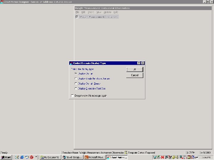Click the Coded Domain dialog title icon
Viewport: 214px width, 160px height.
[x=71, y=63]
